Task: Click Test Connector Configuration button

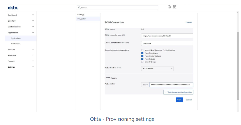Action: (x=178, y=92)
